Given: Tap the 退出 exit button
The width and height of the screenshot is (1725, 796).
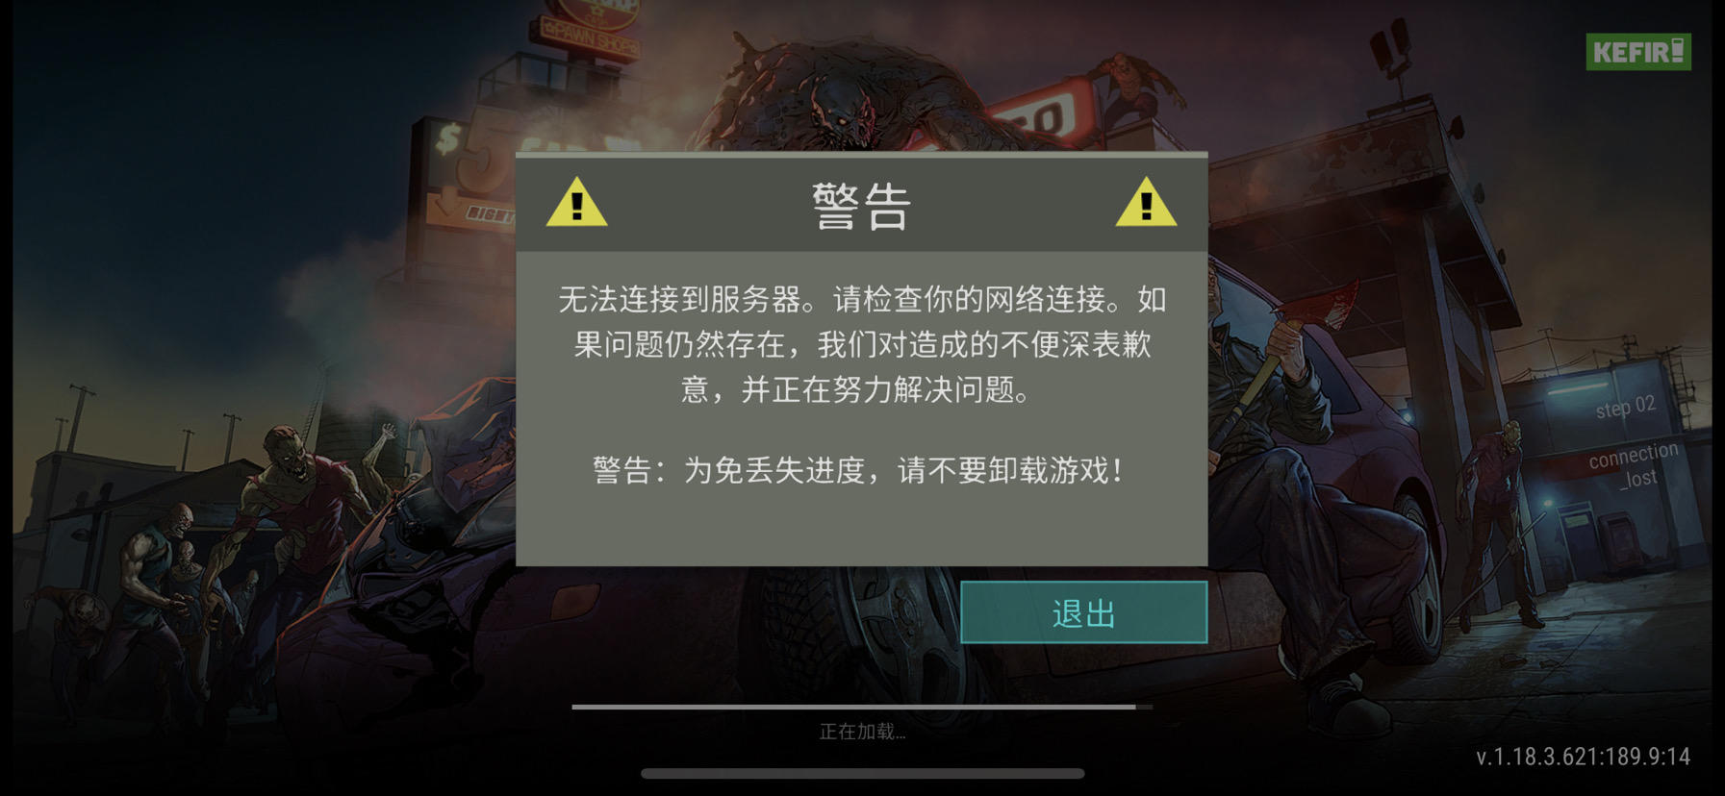Looking at the screenshot, I should (x=1083, y=612).
